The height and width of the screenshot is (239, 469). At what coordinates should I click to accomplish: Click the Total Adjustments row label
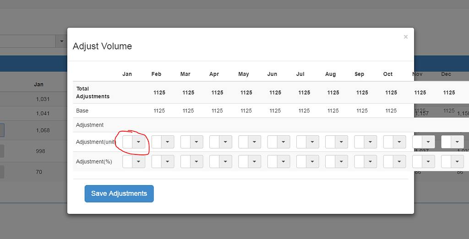93,93
